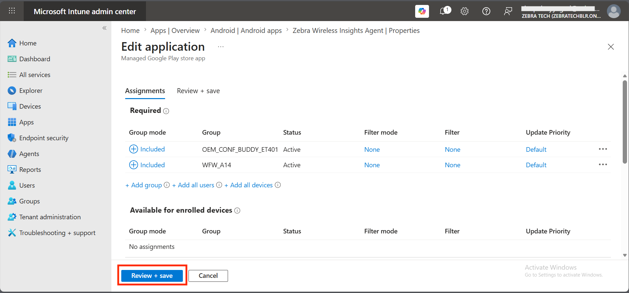Show info for Add all devices

278,185
